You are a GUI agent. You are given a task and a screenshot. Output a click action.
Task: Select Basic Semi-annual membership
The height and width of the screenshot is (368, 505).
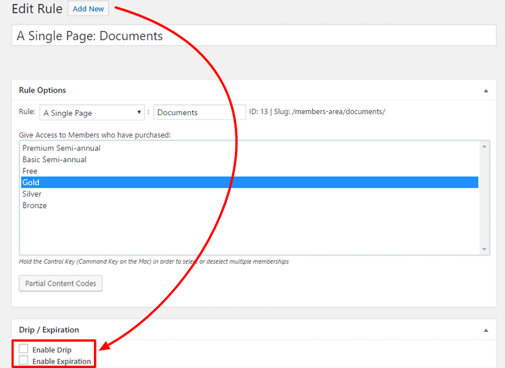[x=54, y=160]
